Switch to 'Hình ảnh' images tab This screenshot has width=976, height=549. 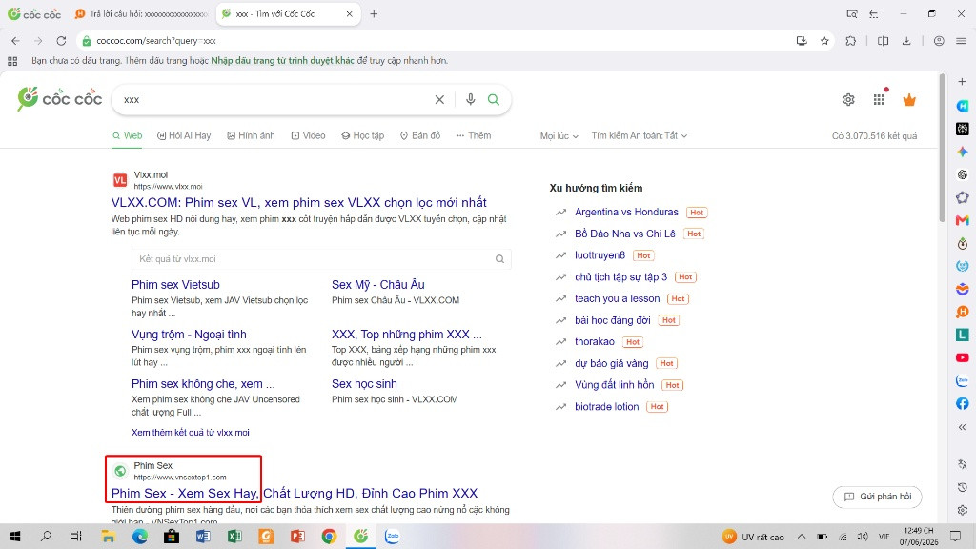click(x=251, y=135)
